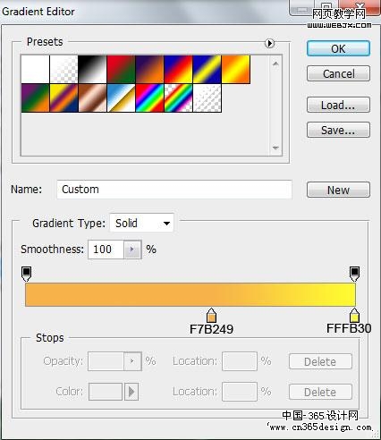Select the FFFB30 yellow color stop
Image resolution: width=381 pixels, height=440 pixels.
(354, 316)
